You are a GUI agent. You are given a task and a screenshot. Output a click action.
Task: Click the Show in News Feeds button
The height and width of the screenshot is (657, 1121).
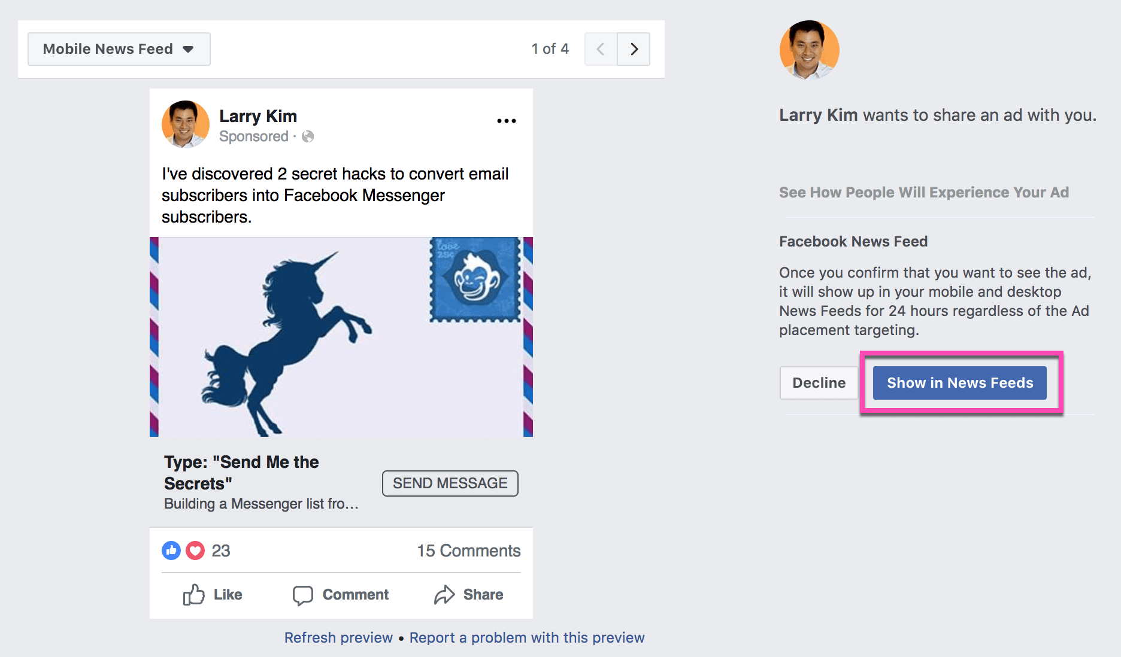click(x=959, y=382)
